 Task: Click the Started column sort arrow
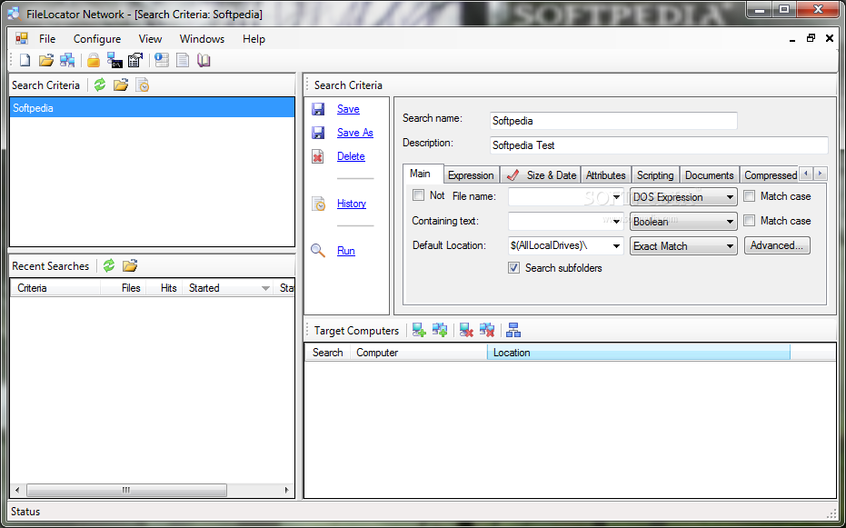click(x=265, y=288)
